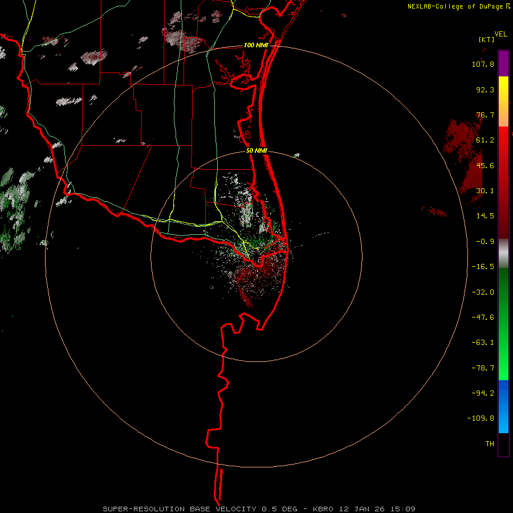The image size is (513, 513).
Task: Click the 76.7 velocity scale value
Action: [485, 115]
